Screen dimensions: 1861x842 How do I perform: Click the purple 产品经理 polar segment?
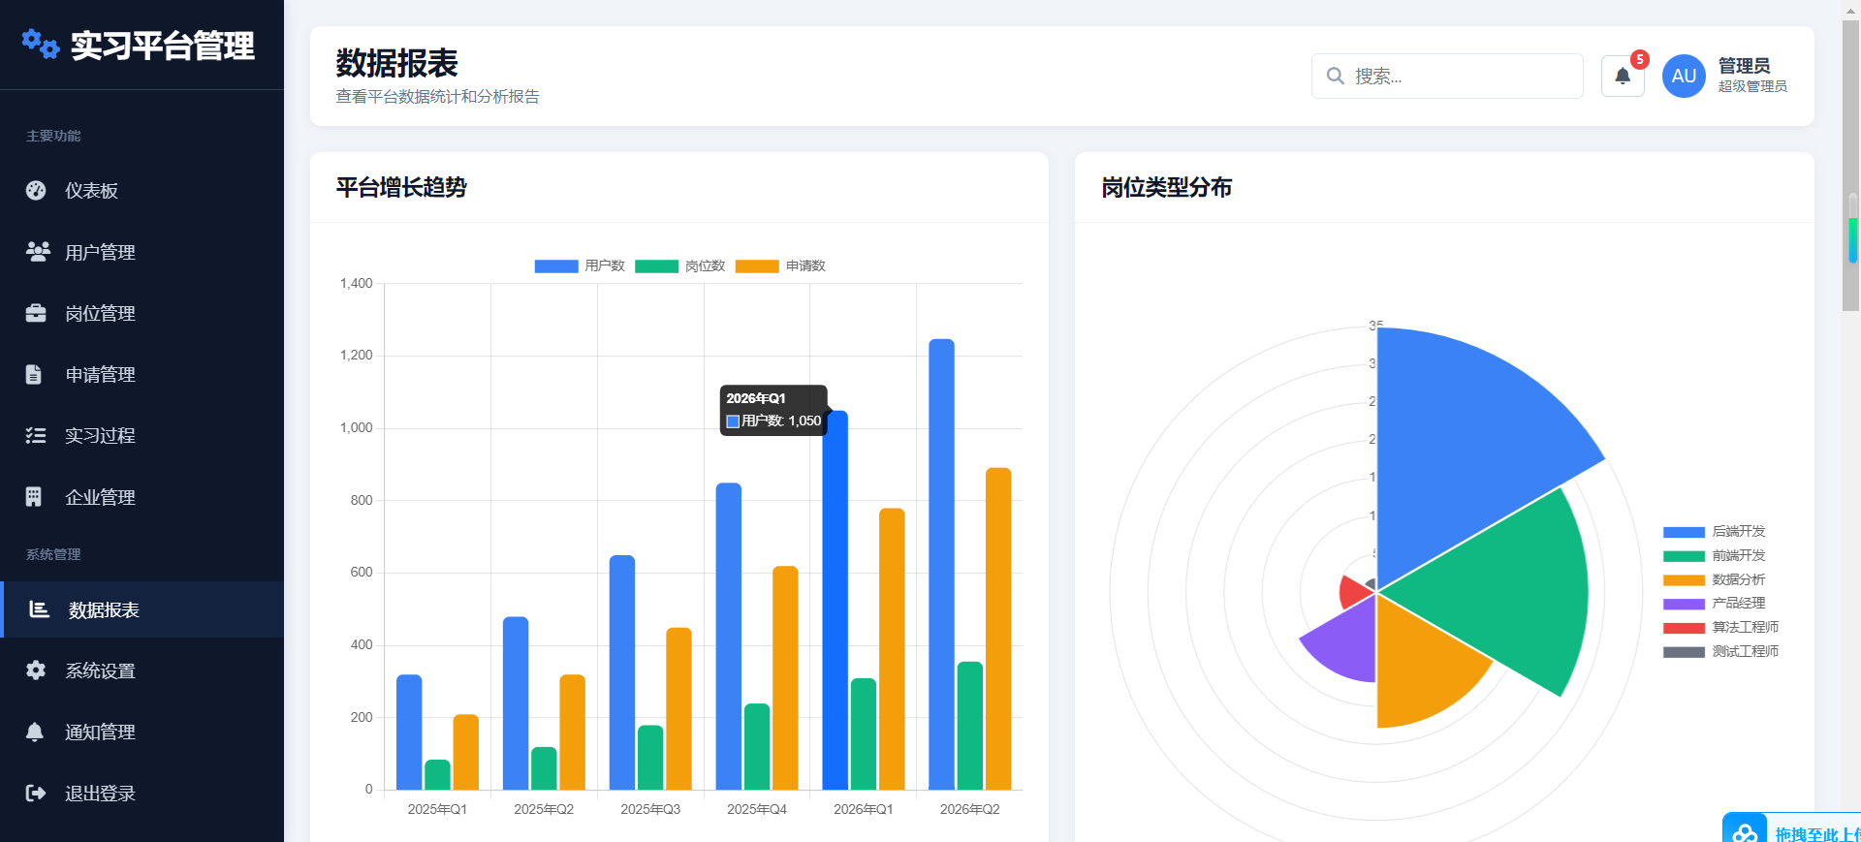(1347, 641)
